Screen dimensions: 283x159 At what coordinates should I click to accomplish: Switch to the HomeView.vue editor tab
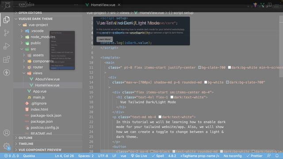click(103, 5)
